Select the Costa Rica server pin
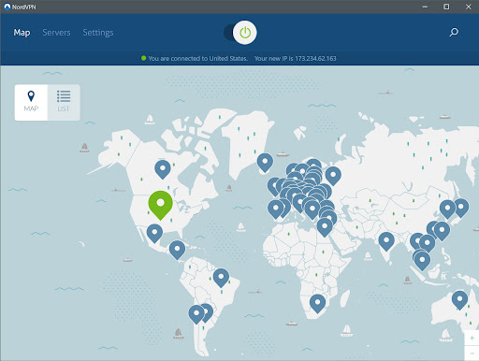Viewport: 479px width, 361px height. click(177, 250)
